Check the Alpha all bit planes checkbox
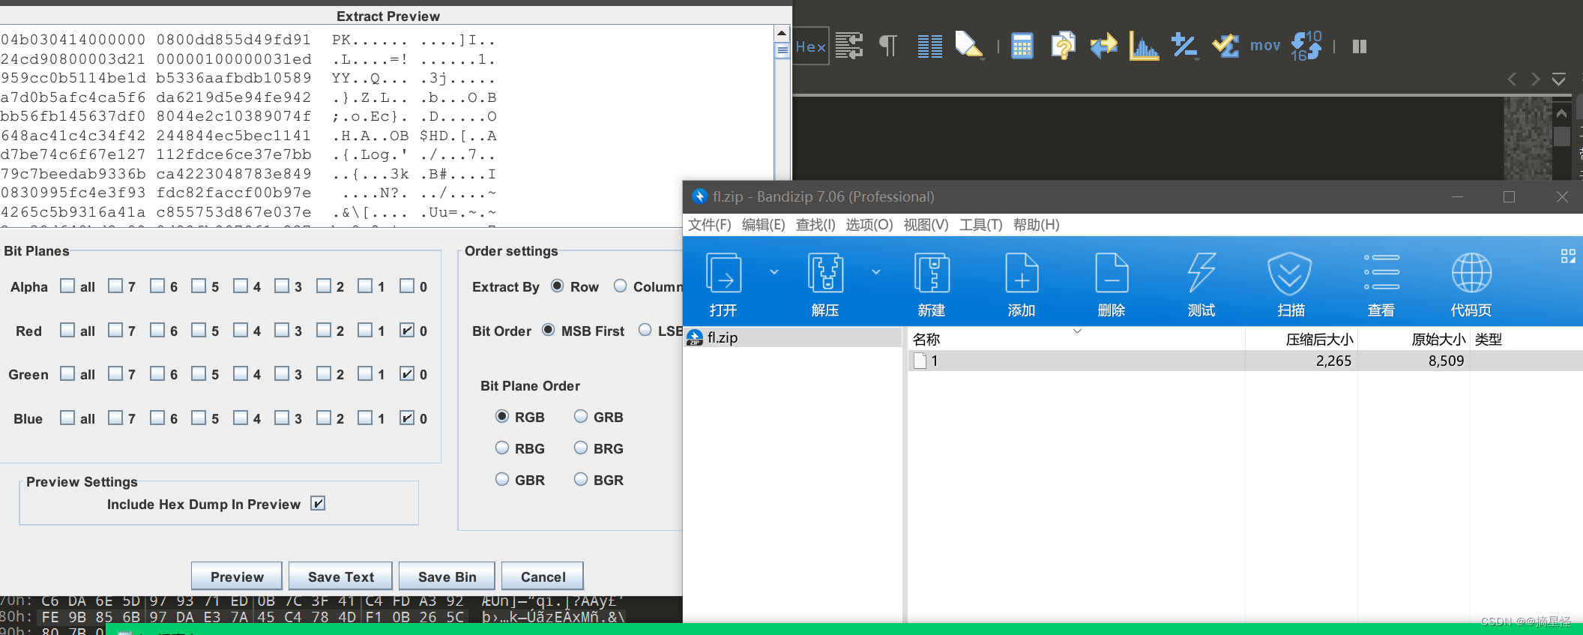This screenshot has width=1583, height=635. 67,286
